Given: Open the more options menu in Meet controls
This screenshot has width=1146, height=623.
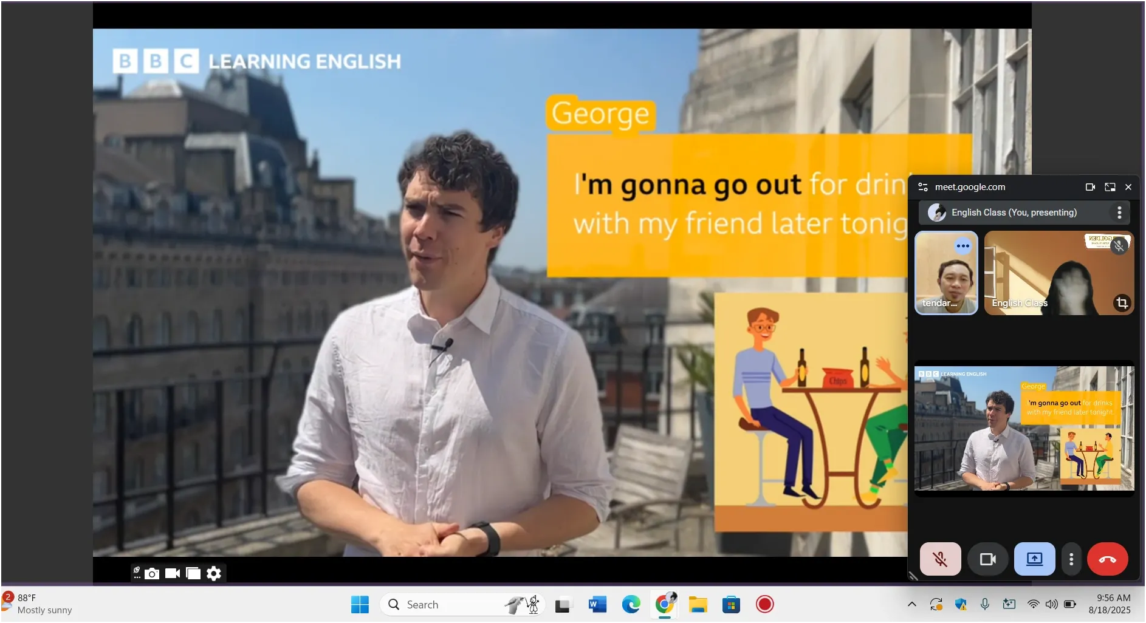Looking at the screenshot, I should click(1071, 559).
